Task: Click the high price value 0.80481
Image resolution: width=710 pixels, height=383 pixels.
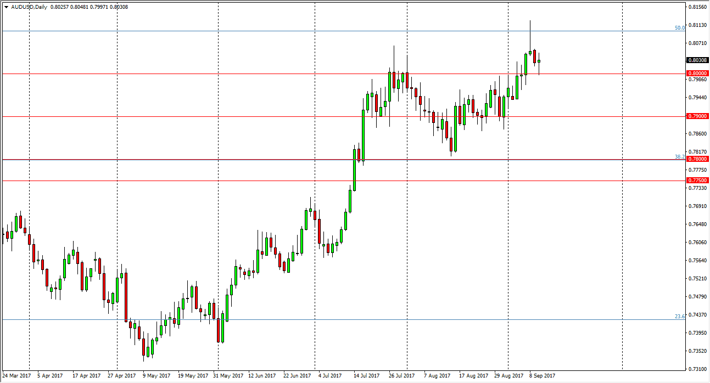Action: [78, 7]
